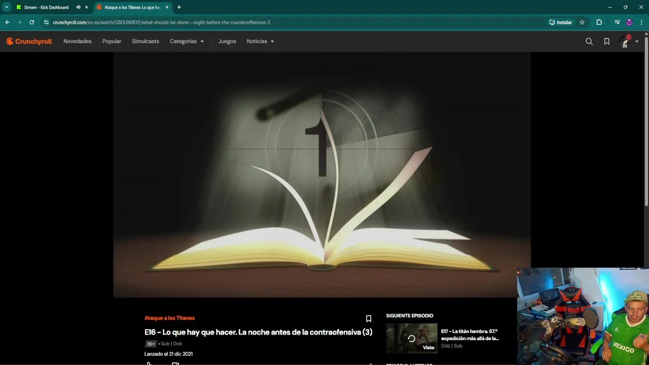
Task: Click the release date Lanzado el 21 dic 2021
Action: click(x=168, y=354)
